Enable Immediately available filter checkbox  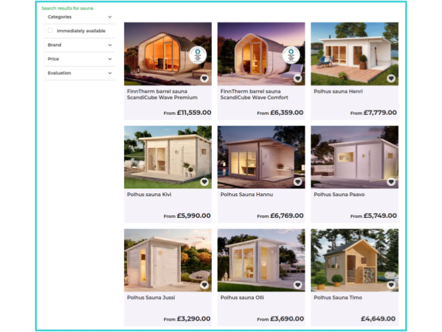(50, 31)
